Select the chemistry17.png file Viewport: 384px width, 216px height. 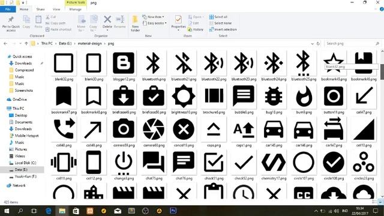tap(274, 166)
